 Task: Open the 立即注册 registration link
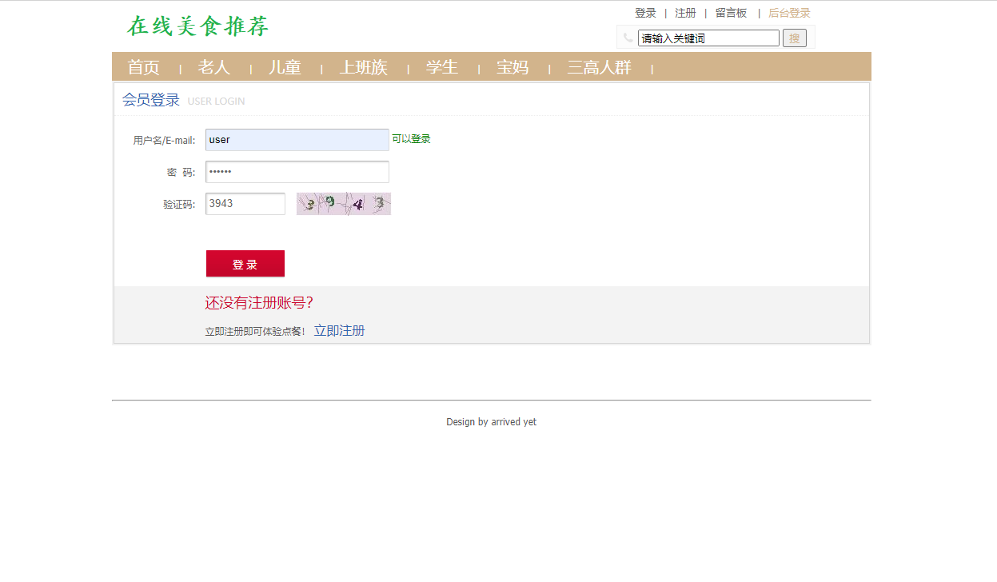point(339,329)
